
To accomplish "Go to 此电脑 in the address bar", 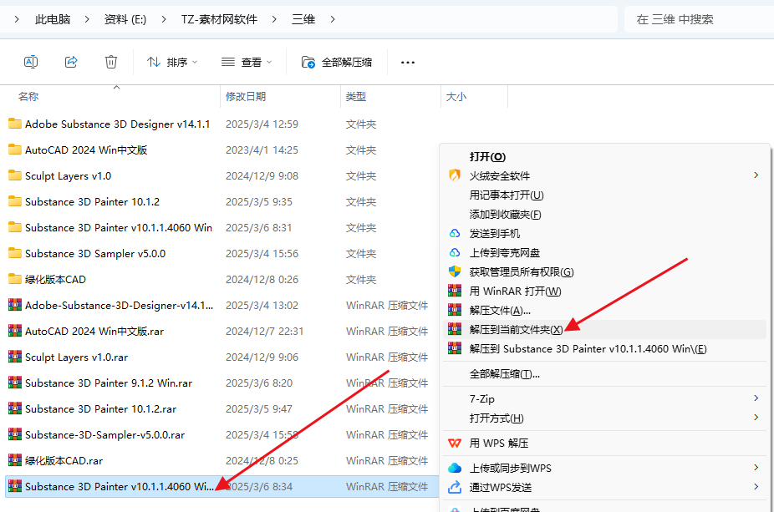I will pos(53,19).
